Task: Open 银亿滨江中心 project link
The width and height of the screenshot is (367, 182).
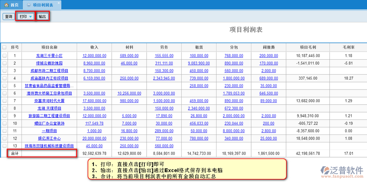Action: 49,138
